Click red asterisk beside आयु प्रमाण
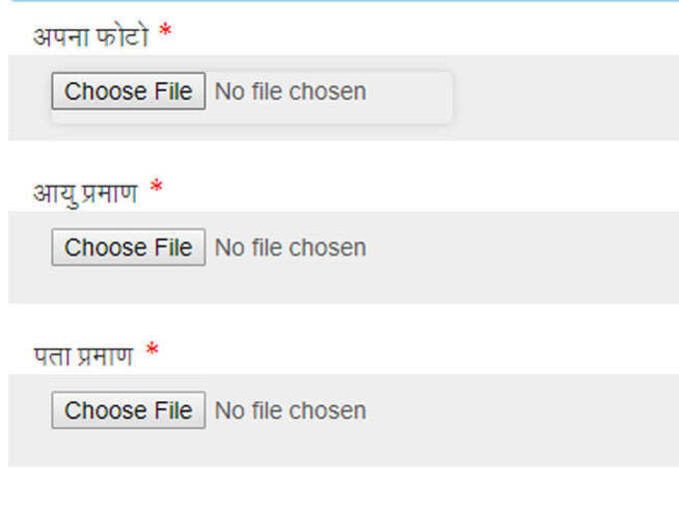 click(156, 188)
